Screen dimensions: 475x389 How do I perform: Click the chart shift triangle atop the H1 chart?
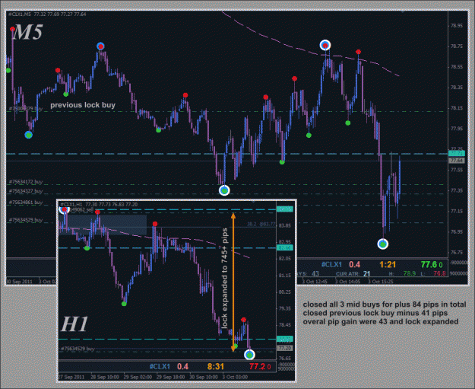(254, 201)
